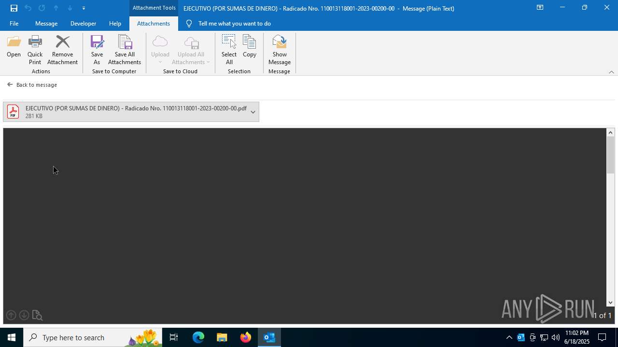This screenshot has width=618, height=347.
Task: Open the File menu
Action: point(14,24)
